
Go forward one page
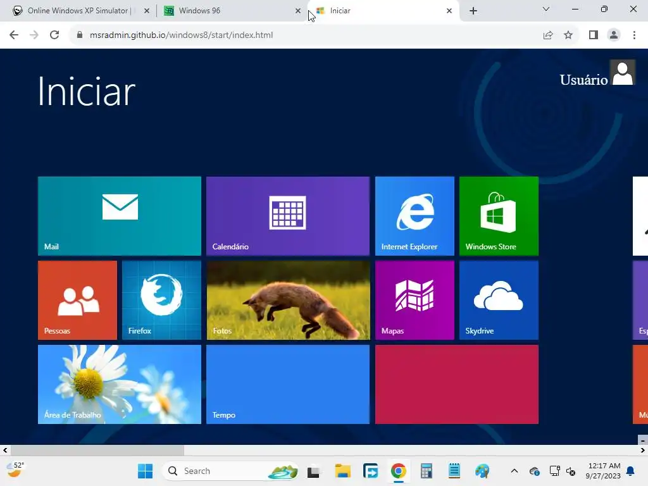click(x=34, y=35)
